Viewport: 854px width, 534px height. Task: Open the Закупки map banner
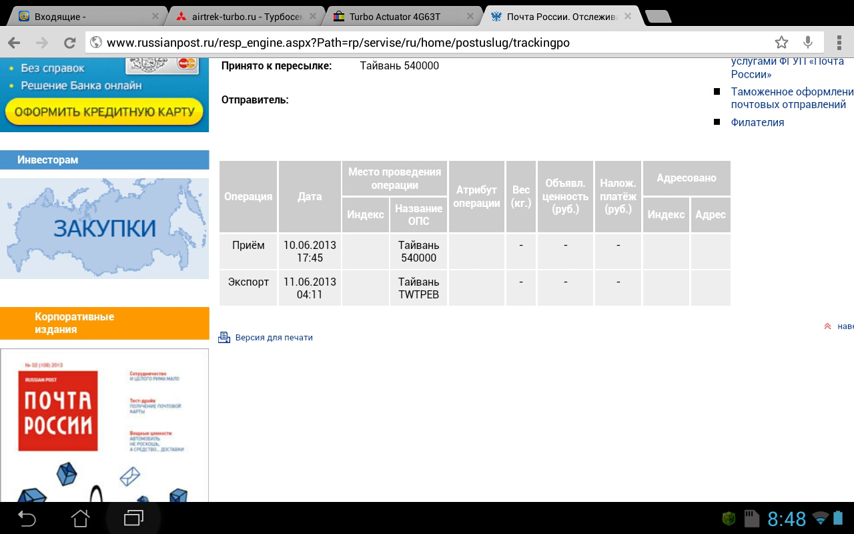pyautogui.click(x=104, y=228)
